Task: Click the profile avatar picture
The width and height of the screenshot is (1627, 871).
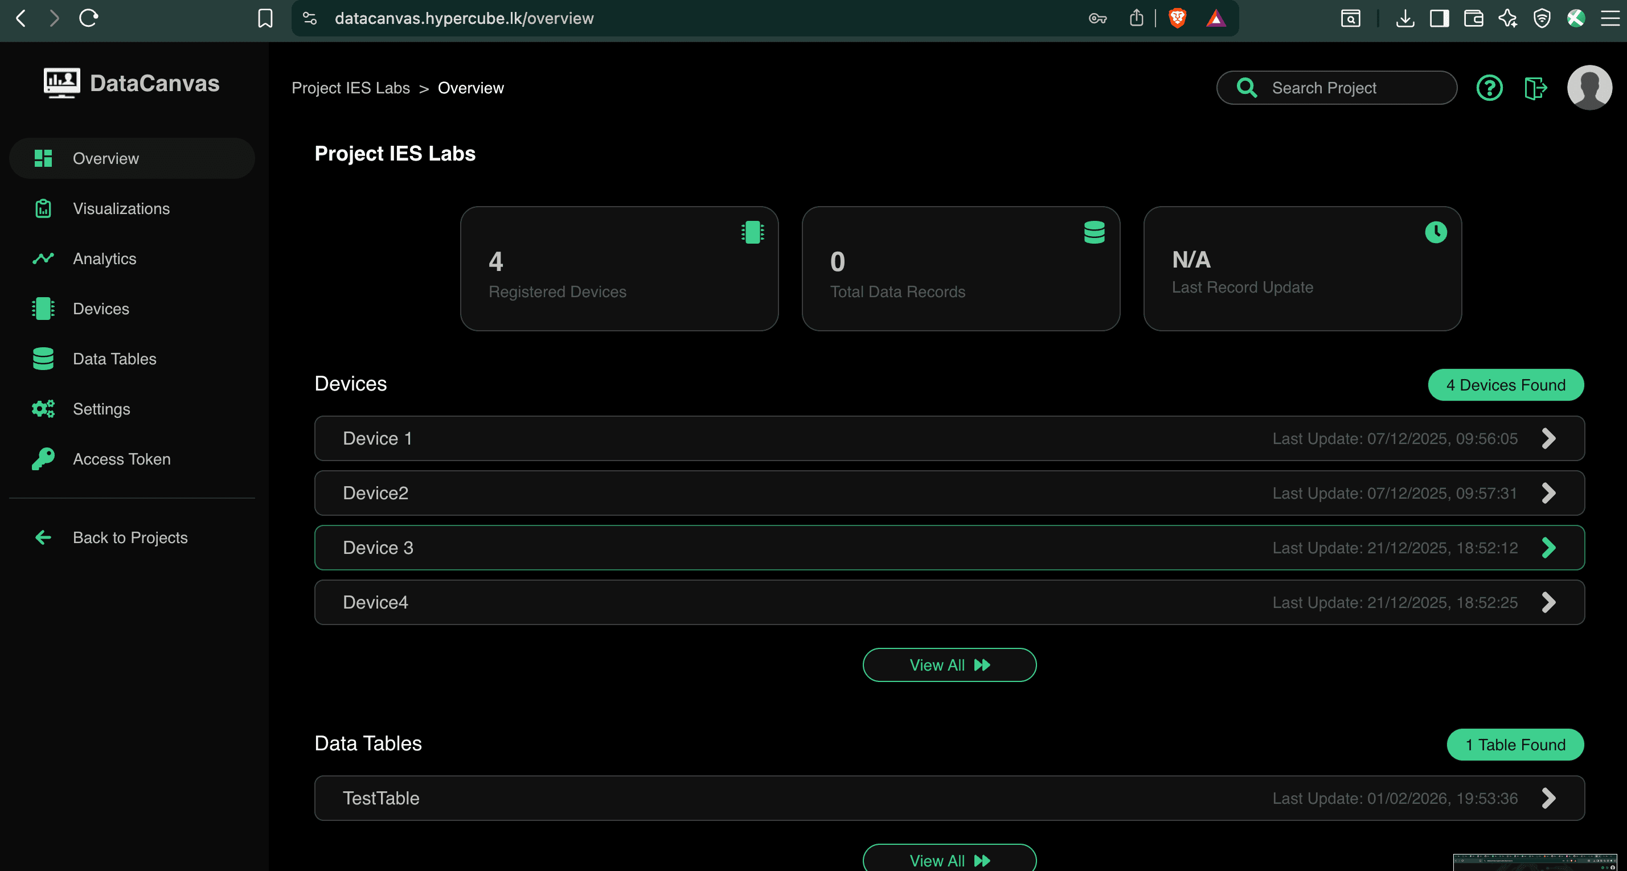Action: pyautogui.click(x=1588, y=88)
